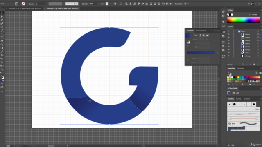Click target circle of Layer 1

[x=258, y=31]
